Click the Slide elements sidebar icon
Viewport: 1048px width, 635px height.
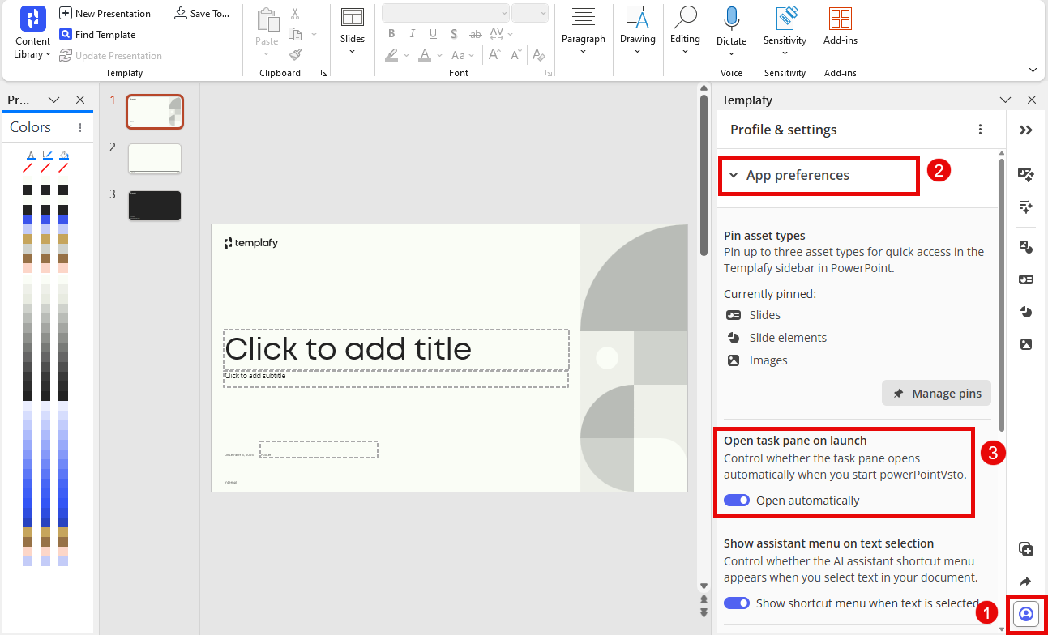[1026, 312]
